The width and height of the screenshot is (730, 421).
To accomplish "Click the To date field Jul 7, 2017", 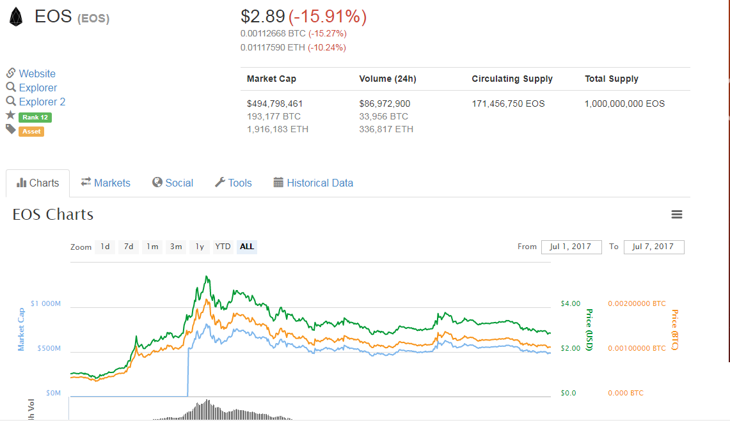I will [x=654, y=247].
